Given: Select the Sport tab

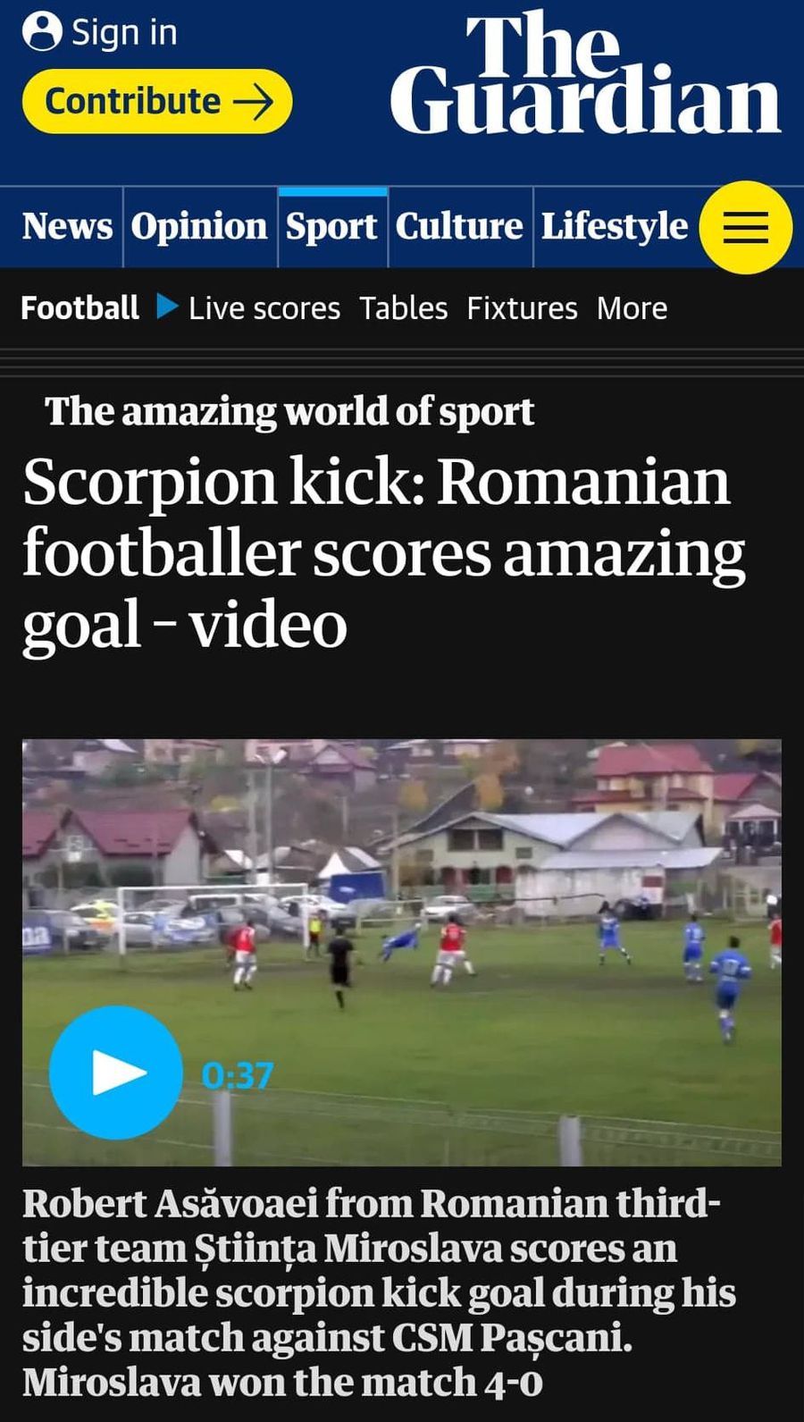Looking at the screenshot, I should coord(331,227).
